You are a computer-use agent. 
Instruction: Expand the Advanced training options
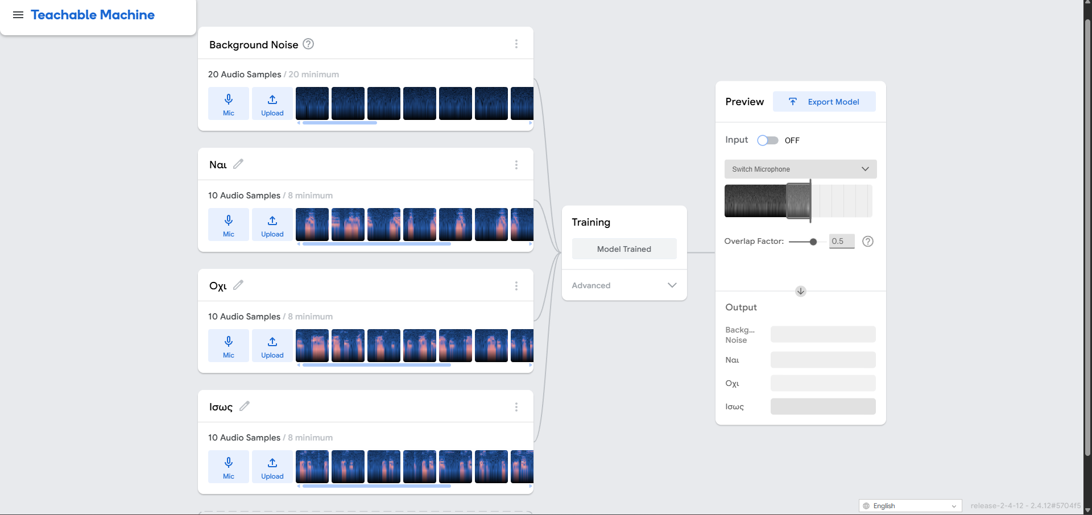(624, 285)
